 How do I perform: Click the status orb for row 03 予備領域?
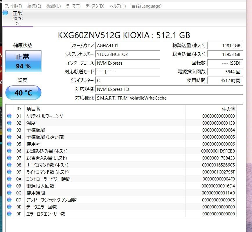(9, 130)
